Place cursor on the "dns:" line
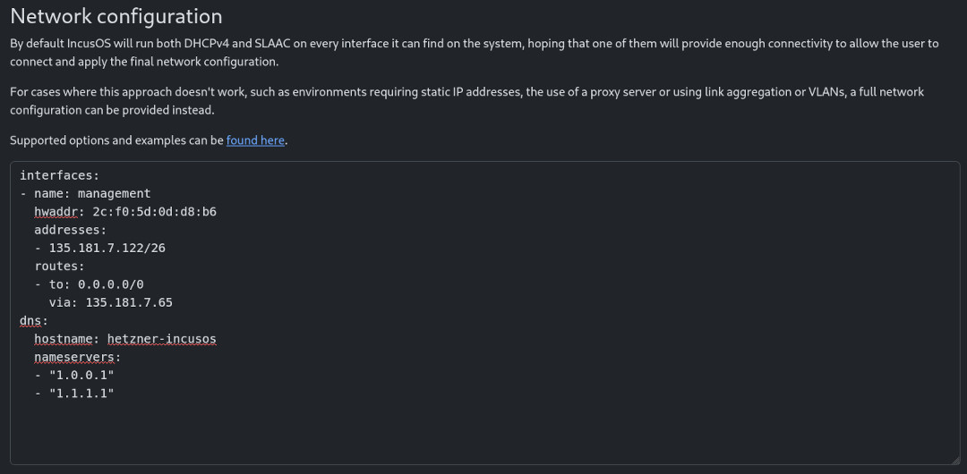This screenshot has width=967, height=474. 33,320
